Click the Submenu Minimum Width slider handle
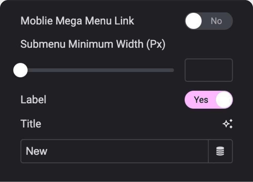The image size is (253, 182). 20,70
